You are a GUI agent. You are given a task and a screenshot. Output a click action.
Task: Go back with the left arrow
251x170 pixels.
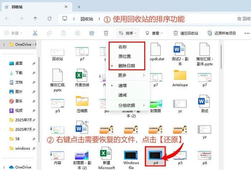(x=7, y=19)
